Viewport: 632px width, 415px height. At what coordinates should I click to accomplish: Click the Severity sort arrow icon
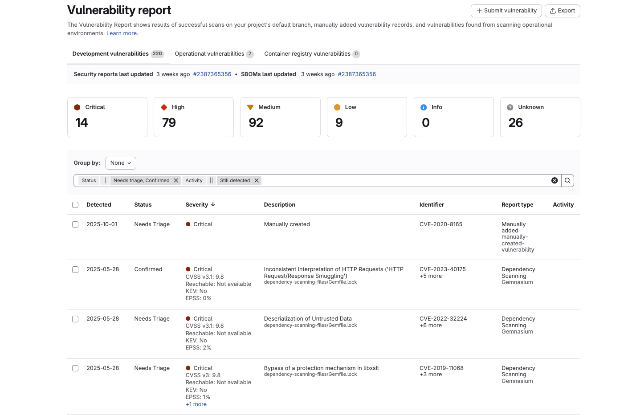point(213,204)
